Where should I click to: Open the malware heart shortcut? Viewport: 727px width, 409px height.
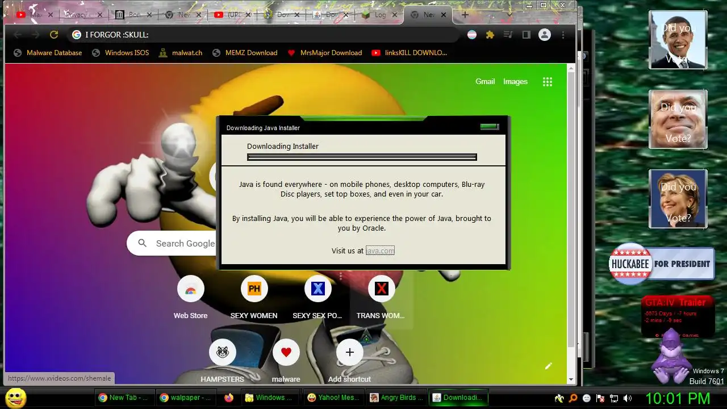[x=286, y=360]
